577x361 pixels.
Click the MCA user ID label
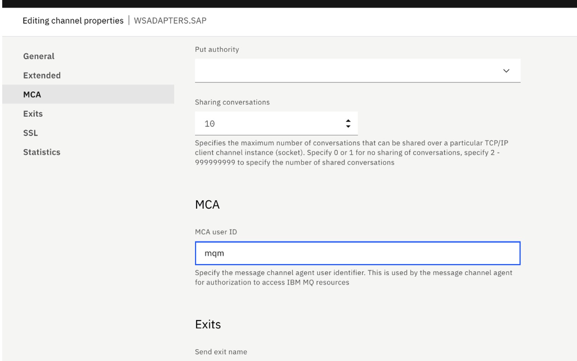216,232
